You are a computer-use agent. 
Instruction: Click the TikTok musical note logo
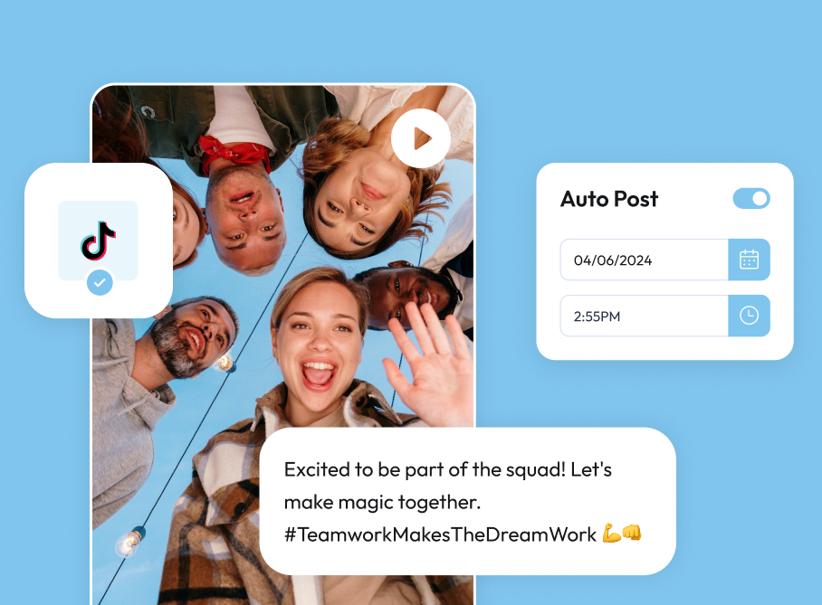(100, 240)
